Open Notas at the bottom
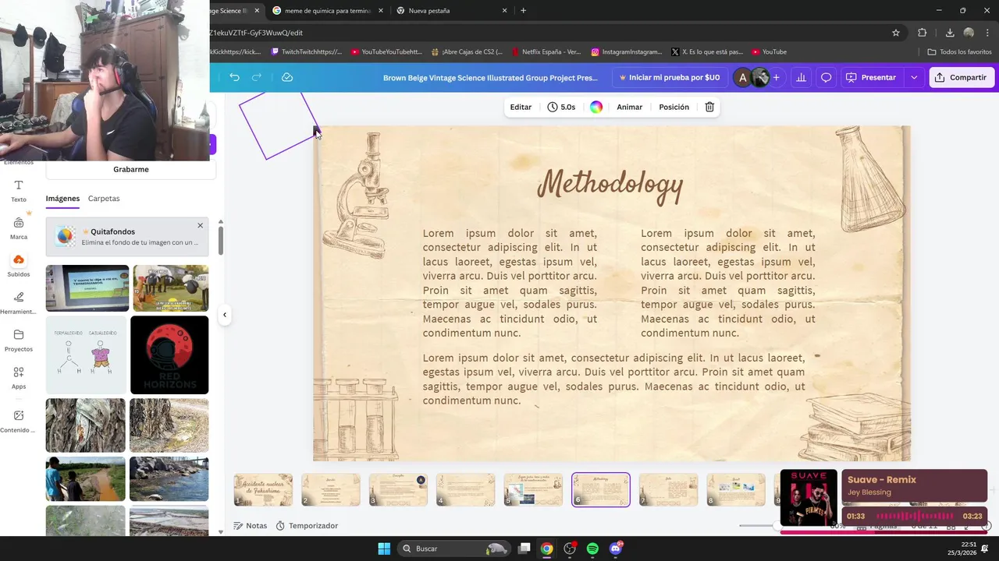999x561 pixels. [250, 526]
